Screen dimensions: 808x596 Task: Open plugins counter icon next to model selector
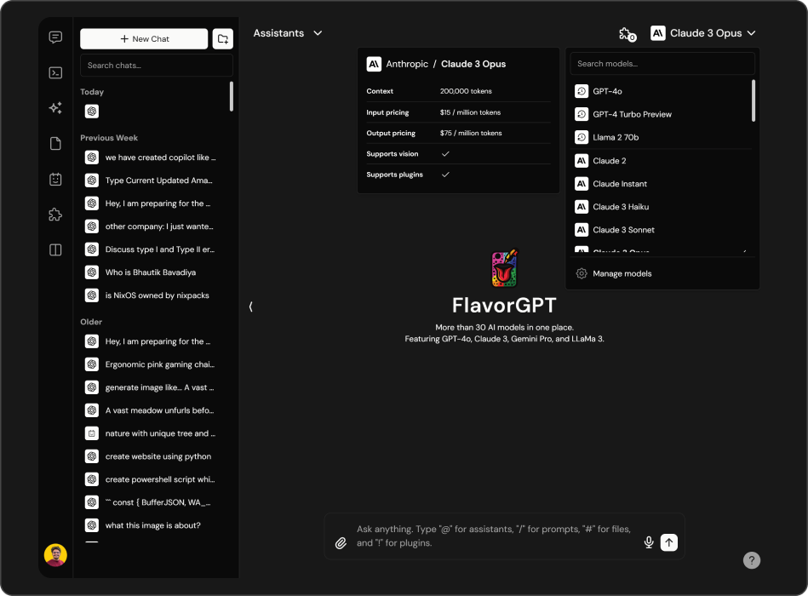627,34
